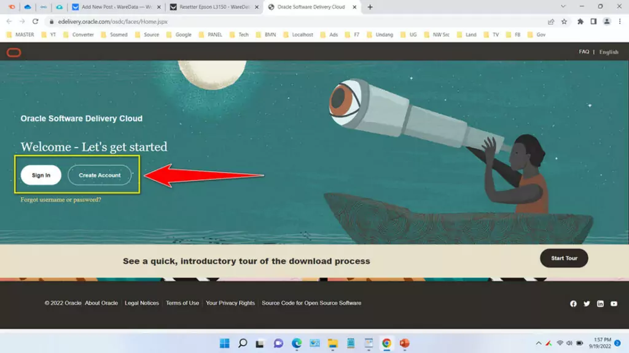The image size is (629, 353).
Task: Open the PANEL bookmark folder
Action: (x=211, y=34)
